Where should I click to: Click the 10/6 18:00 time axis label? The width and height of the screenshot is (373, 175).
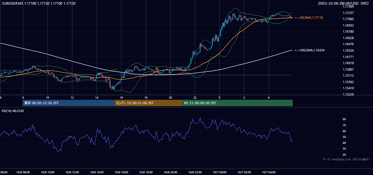(x=146, y=172)
